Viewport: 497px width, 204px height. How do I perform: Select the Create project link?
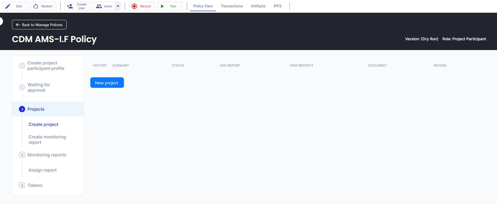[x=43, y=124]
